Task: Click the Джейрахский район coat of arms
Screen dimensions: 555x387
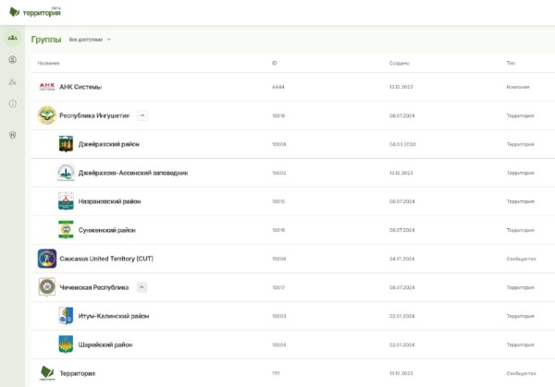Action: (66, 144)
